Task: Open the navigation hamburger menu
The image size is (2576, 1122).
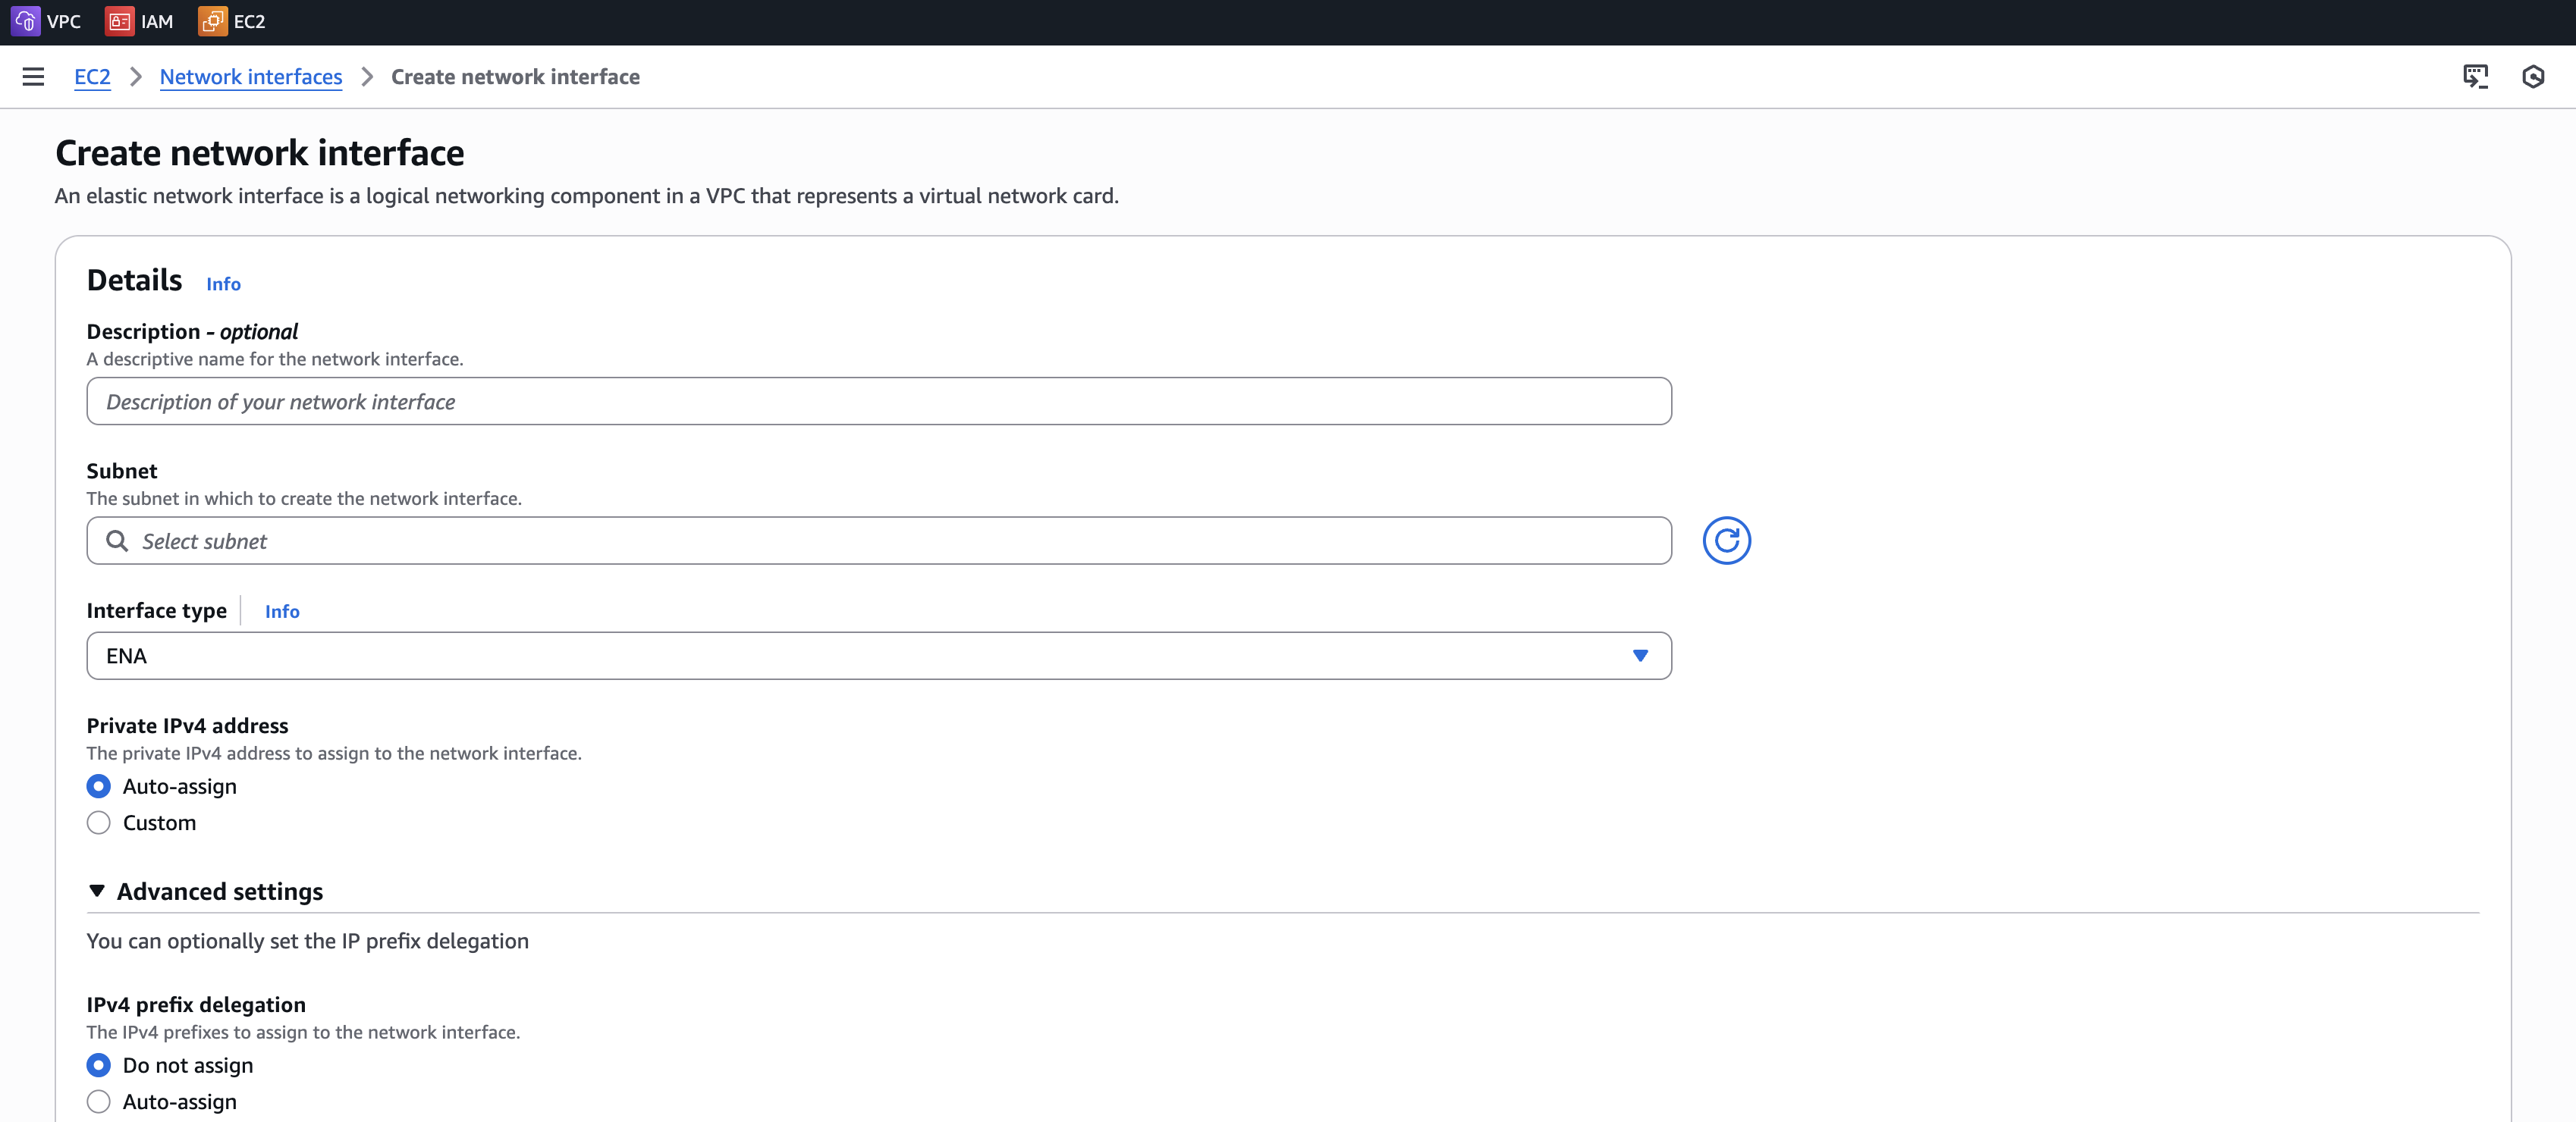Action: pos(33,76)
